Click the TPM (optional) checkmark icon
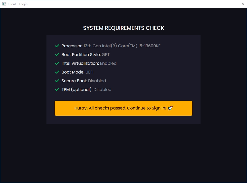Viewport: 247px width, 183px height. [57, 89]
